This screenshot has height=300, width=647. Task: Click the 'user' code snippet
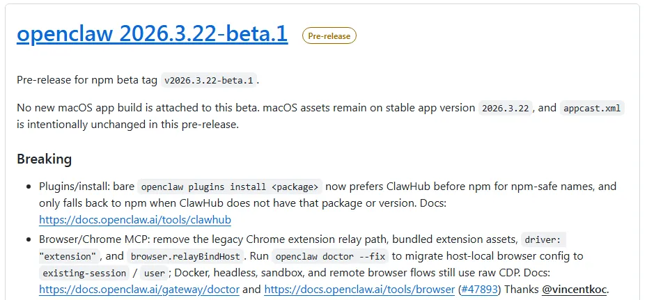pos(155,272)
